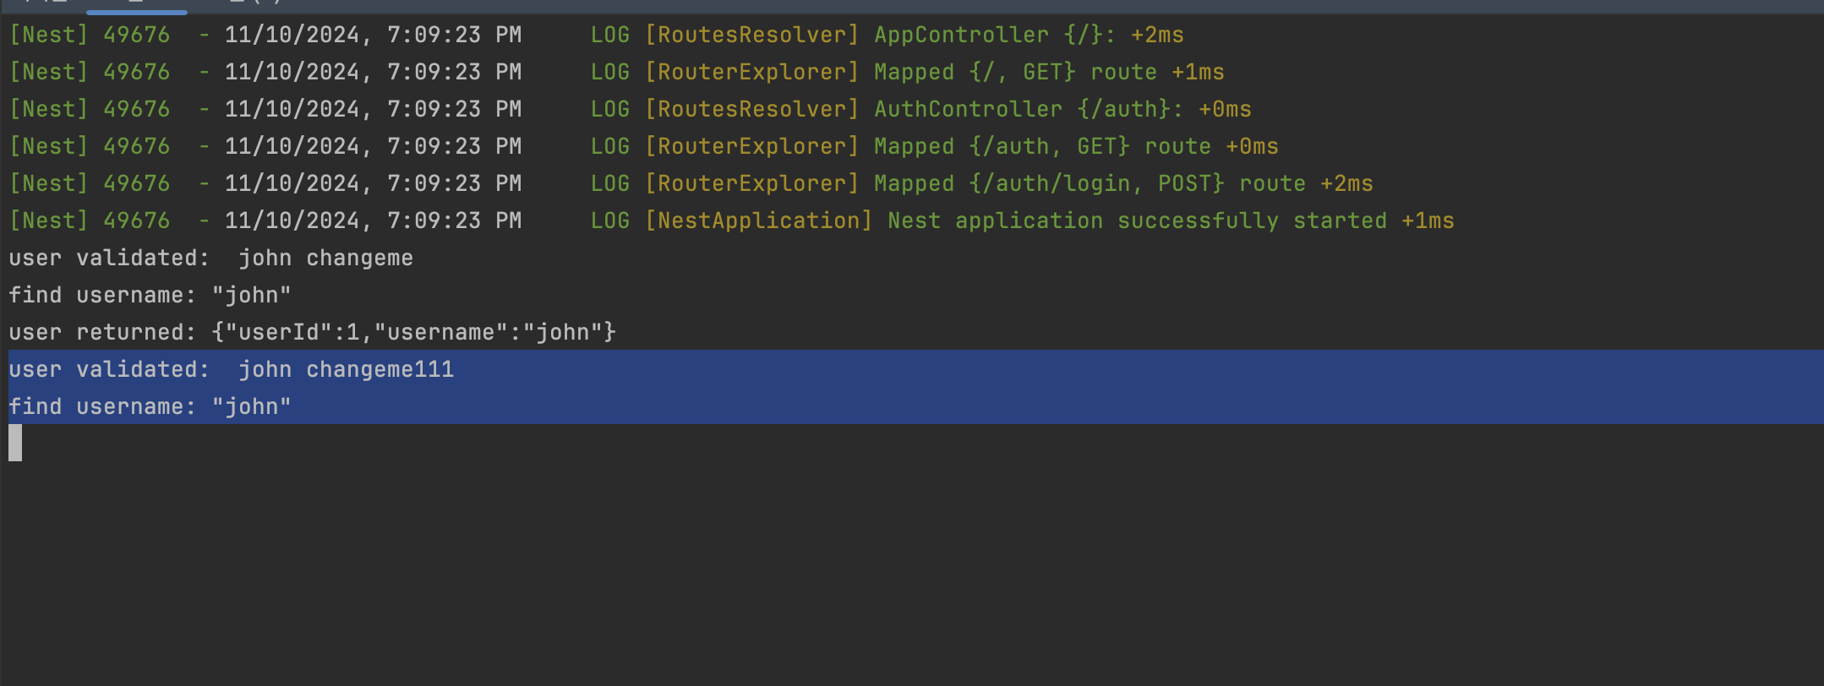The height and width of the screenshot is (686, 1824).
Task: Click the word 'changeme111' in the highlighted line
Action: click(380, 369)
